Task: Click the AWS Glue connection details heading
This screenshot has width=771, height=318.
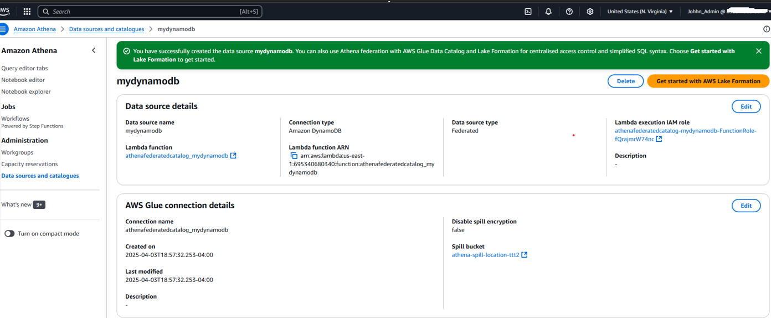Action: click(x=180, y=206)
